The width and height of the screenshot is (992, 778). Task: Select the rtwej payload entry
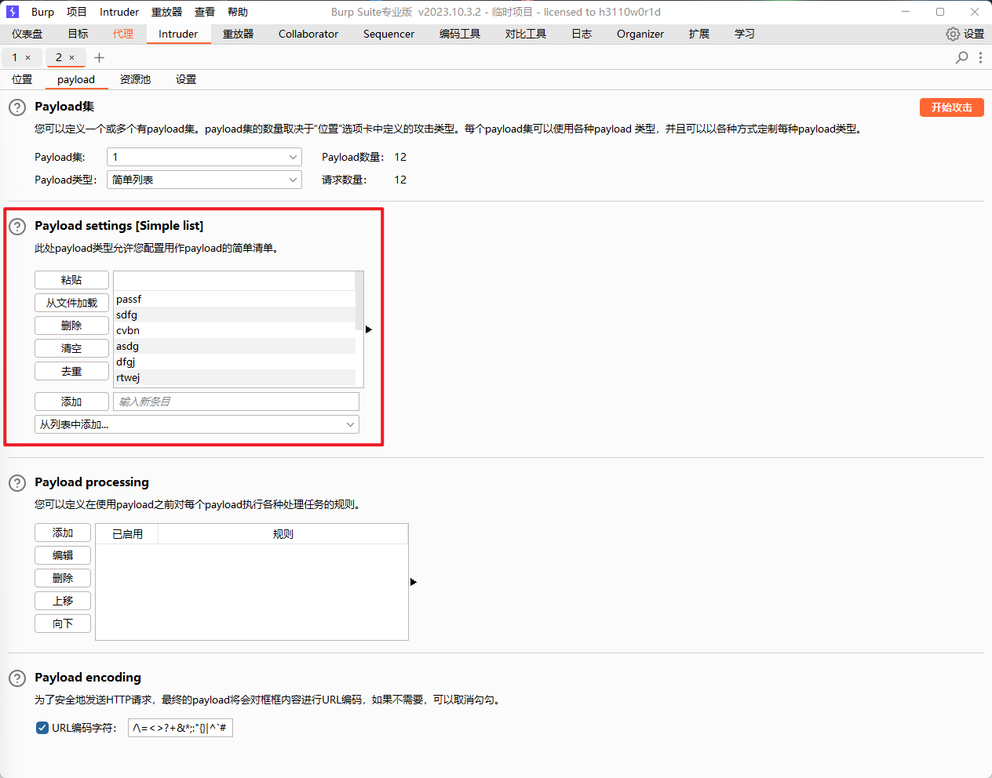click(x=235, y=377)
